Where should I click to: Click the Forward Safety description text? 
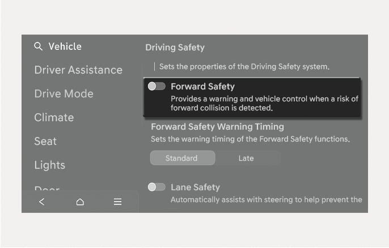coord(264,103)
